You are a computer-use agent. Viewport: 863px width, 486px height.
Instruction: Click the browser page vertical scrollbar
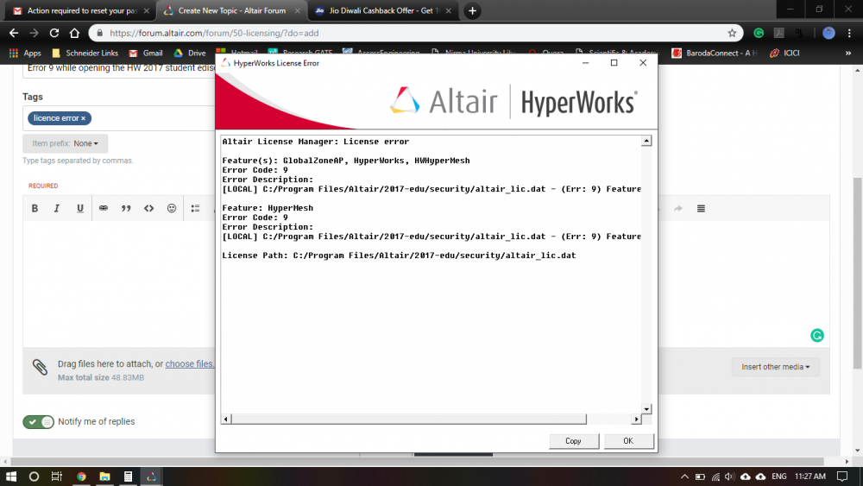858,273
